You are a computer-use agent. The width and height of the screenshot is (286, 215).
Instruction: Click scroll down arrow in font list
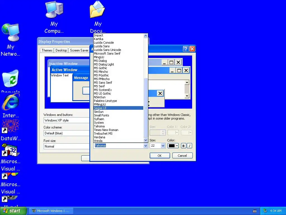tap(146, 140)
